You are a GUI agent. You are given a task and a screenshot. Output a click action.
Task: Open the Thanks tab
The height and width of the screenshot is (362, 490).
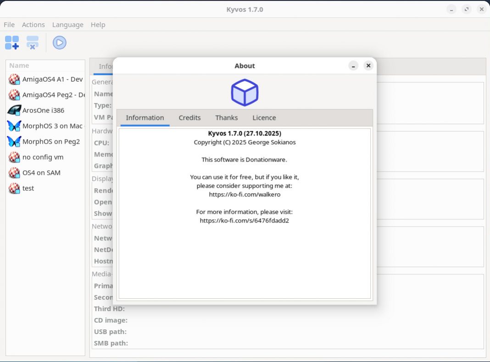click(226, 117)
